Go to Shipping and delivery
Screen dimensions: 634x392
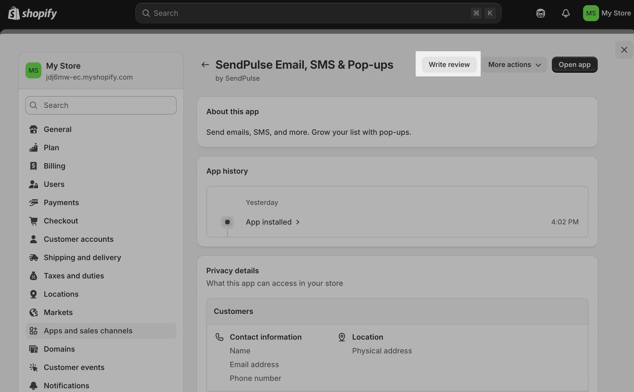click(101, 258)
